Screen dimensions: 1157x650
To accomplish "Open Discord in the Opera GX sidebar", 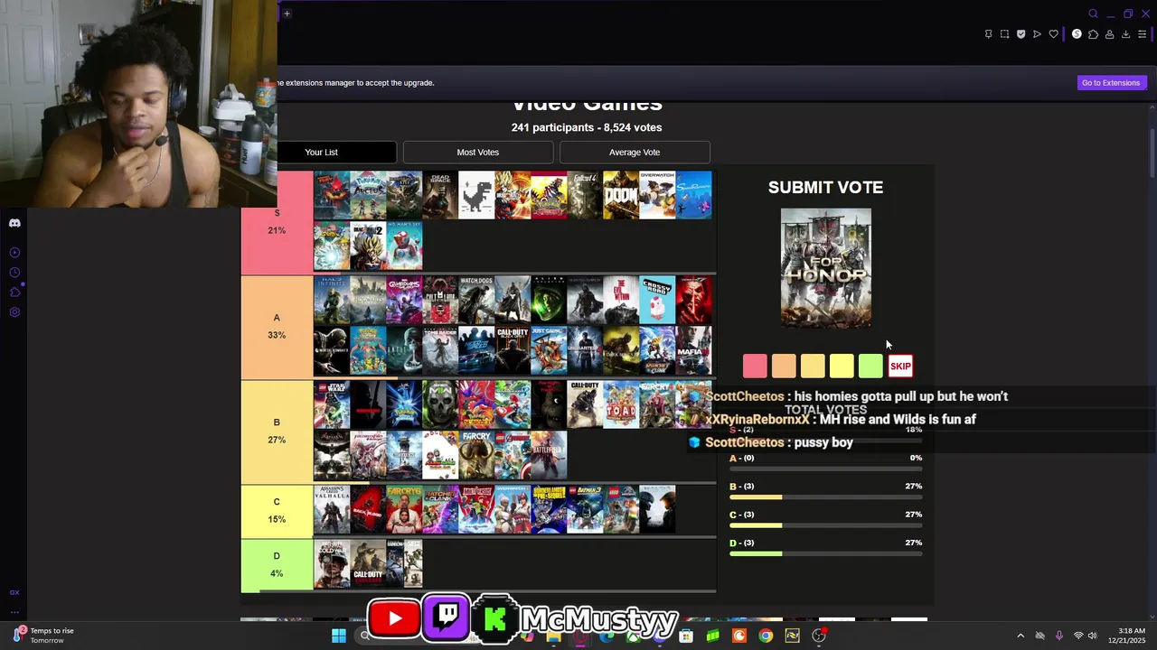I will (14, 223).
